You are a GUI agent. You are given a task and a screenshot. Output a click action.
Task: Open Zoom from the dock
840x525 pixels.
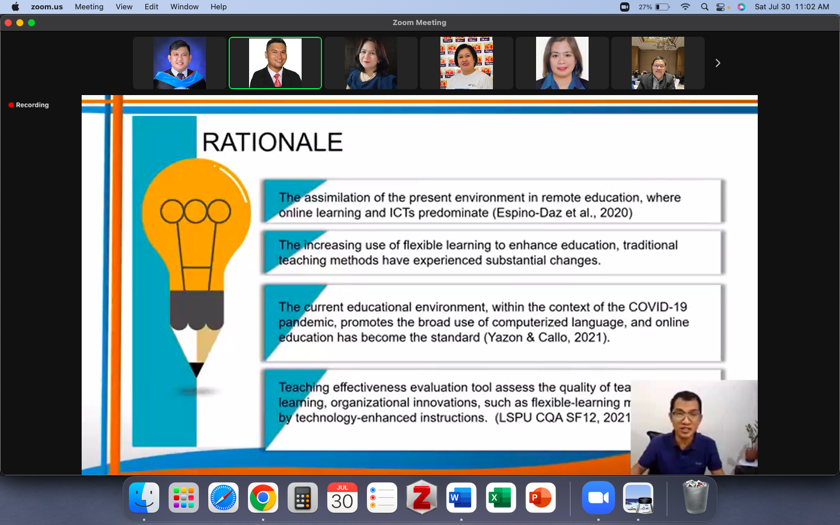(x=598, y=498)
